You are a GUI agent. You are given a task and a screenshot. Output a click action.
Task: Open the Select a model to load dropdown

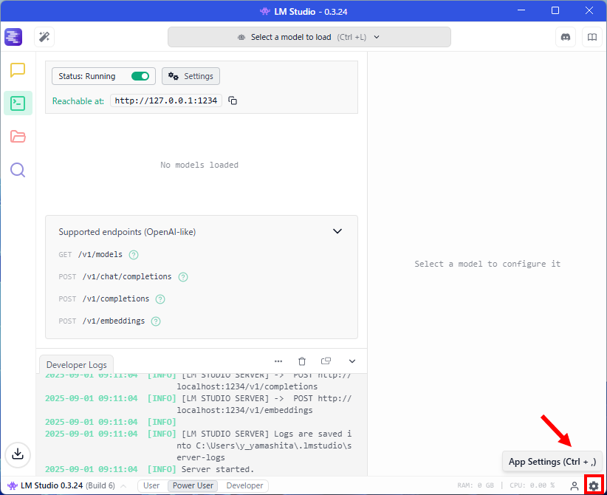click(x=309, y=37)
